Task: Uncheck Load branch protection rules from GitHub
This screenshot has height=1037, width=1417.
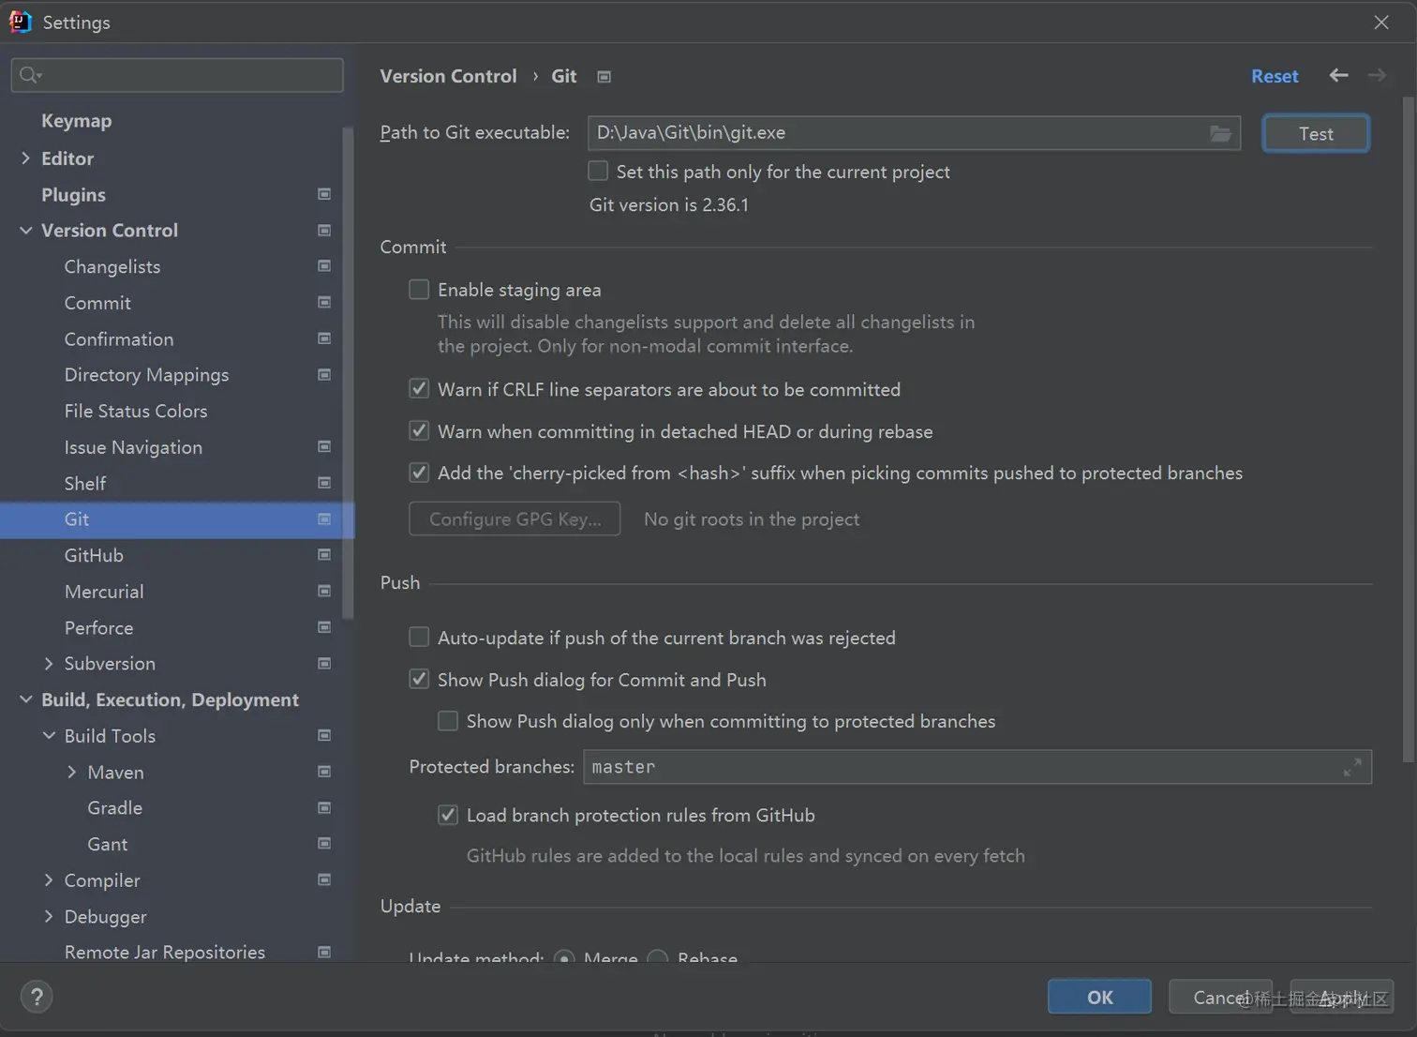Action: (x=448, y=815)
